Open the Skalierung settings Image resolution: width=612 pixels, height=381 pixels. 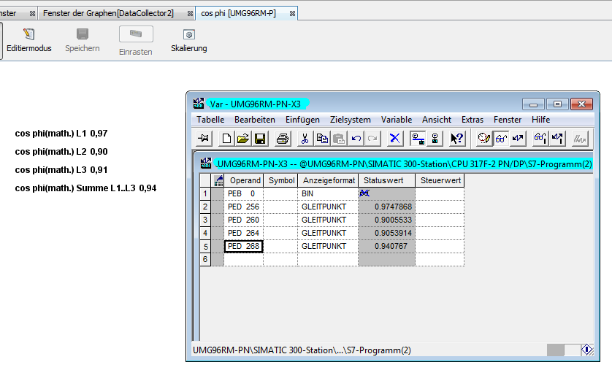(x=189, y=40)
